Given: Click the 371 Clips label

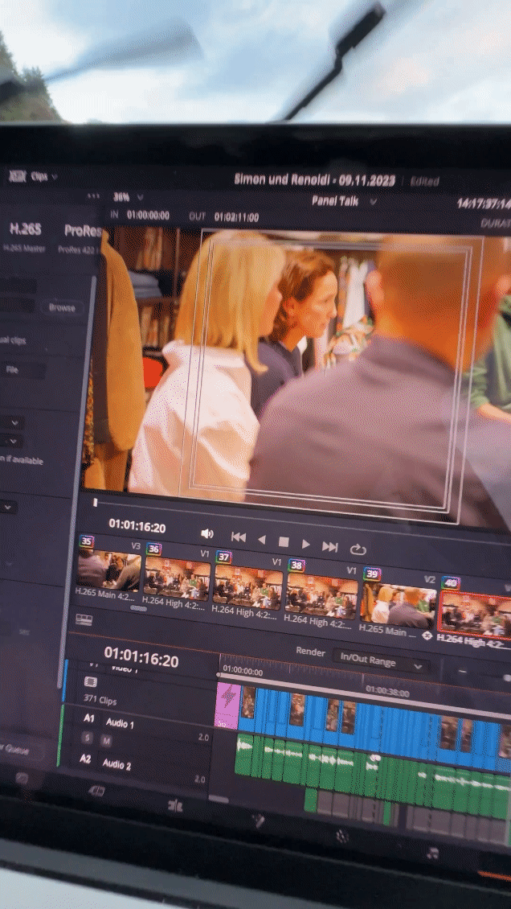Looking at the screenshot, I should coord(100,701).
